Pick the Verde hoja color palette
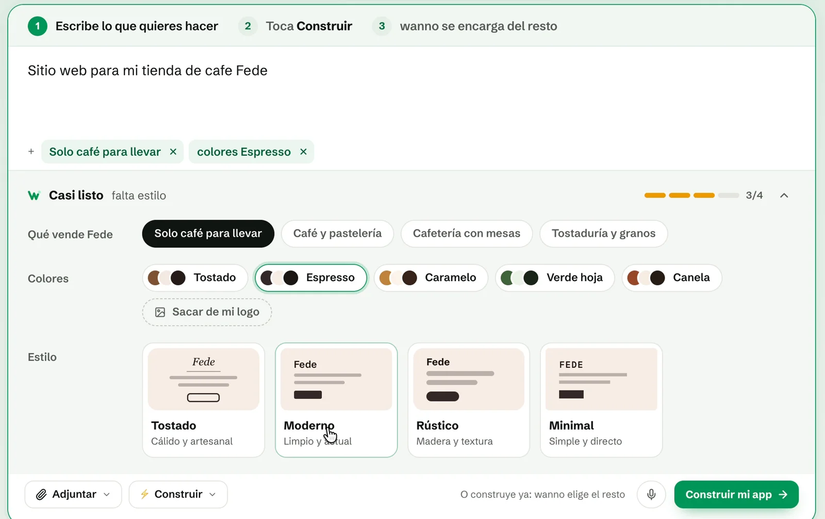This screenshot has width=825, height=519. pos(555,278)
